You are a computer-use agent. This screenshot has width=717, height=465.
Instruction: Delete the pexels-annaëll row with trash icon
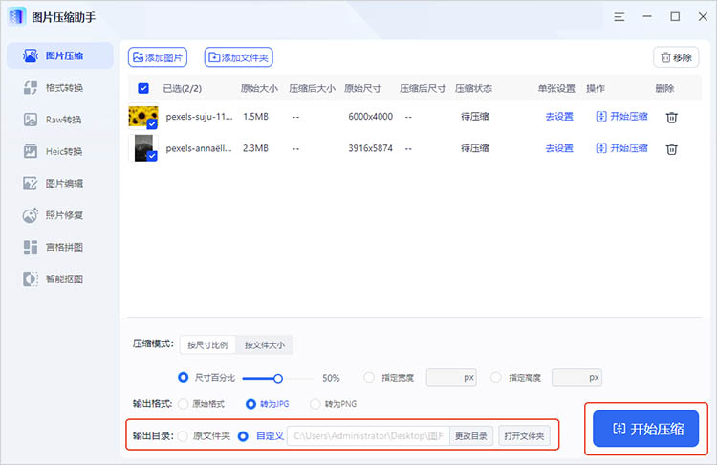click(x=671, y=148)
